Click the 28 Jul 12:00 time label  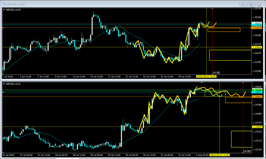(x=79, y=155)
